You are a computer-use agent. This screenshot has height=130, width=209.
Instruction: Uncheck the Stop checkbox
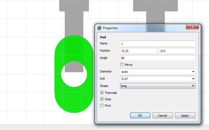point(102,99)
